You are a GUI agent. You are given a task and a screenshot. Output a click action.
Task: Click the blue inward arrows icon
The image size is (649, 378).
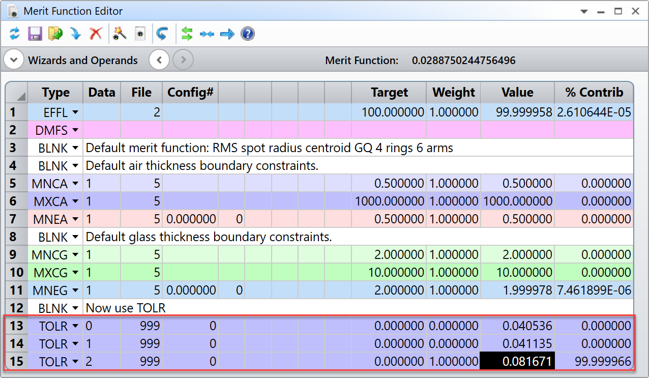point(207,34)
